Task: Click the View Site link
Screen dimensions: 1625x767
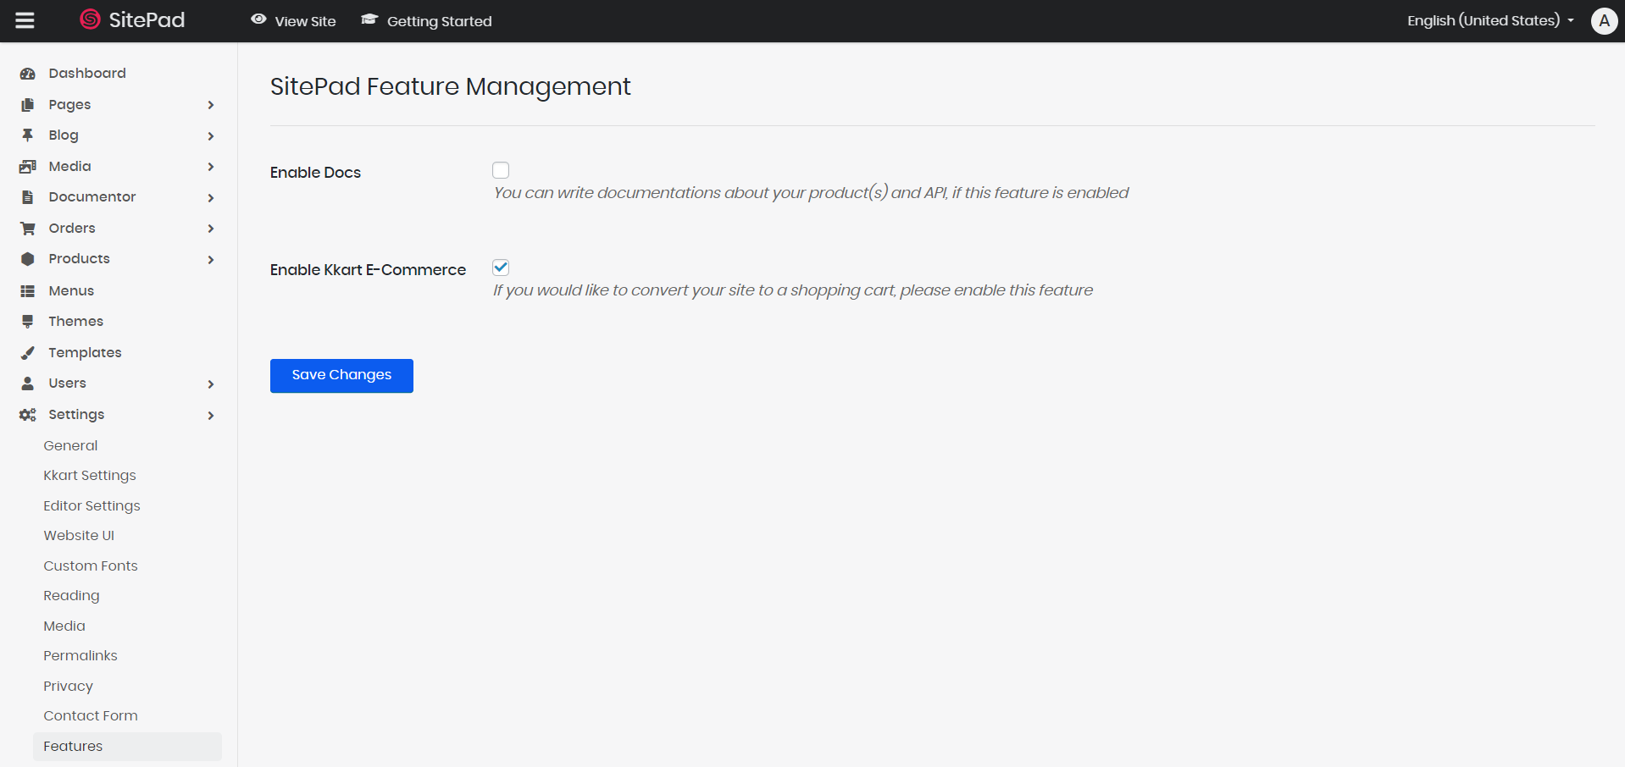Action: pyautogui.click(x=305, y=21)
